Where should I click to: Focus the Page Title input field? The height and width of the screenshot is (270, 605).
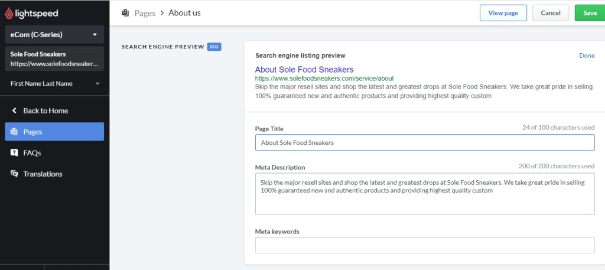click(425, 142)
